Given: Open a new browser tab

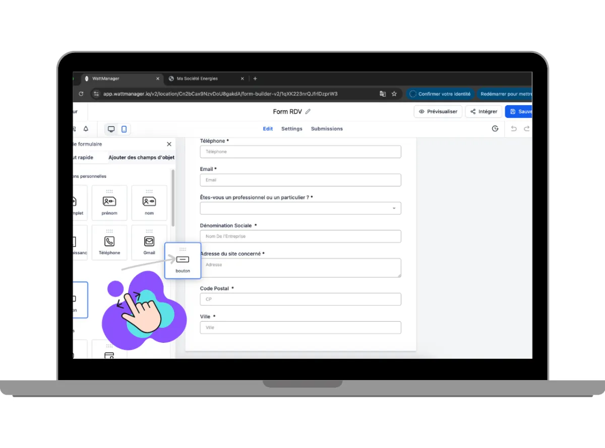Looking at the screenshot, I should tap(255, 79).
